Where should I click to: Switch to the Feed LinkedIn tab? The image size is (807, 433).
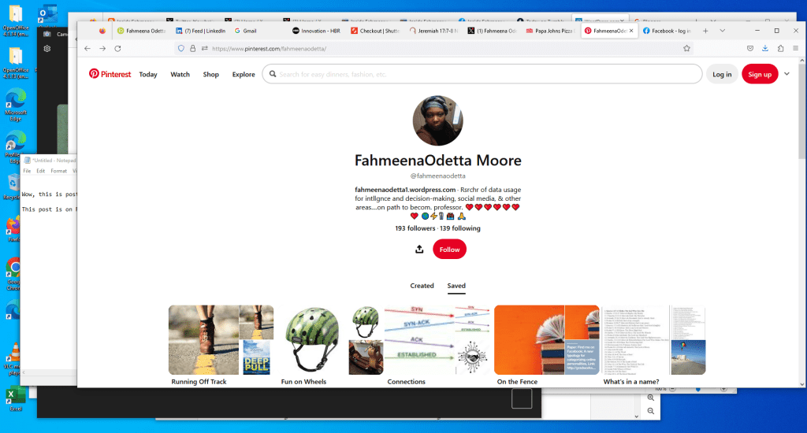coord(200,31)
